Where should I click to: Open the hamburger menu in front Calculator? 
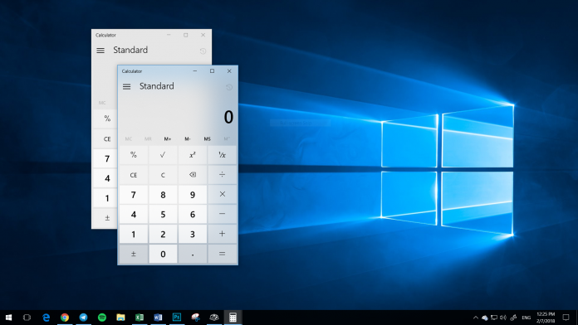(x=126, y=87)
